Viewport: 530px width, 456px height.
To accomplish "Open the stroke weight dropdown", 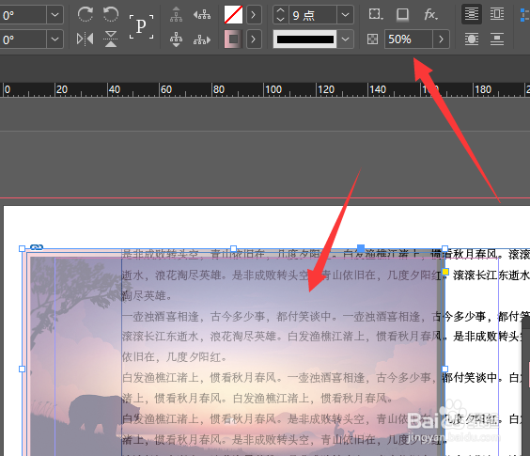I will pyautogui.click(x=345, y=14).
